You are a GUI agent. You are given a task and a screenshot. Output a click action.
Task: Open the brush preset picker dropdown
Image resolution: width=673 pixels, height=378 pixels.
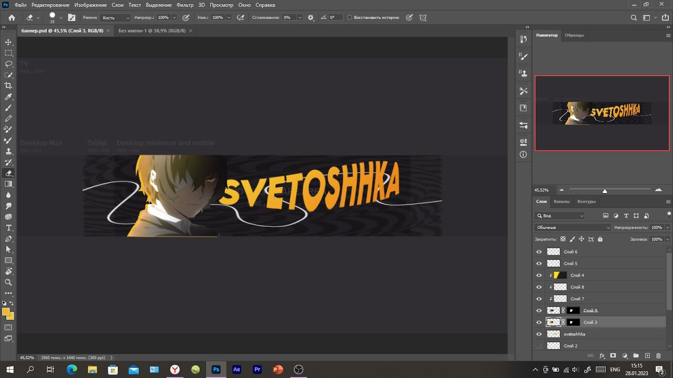pos(60,18)
